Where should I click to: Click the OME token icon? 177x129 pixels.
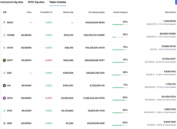4,123
